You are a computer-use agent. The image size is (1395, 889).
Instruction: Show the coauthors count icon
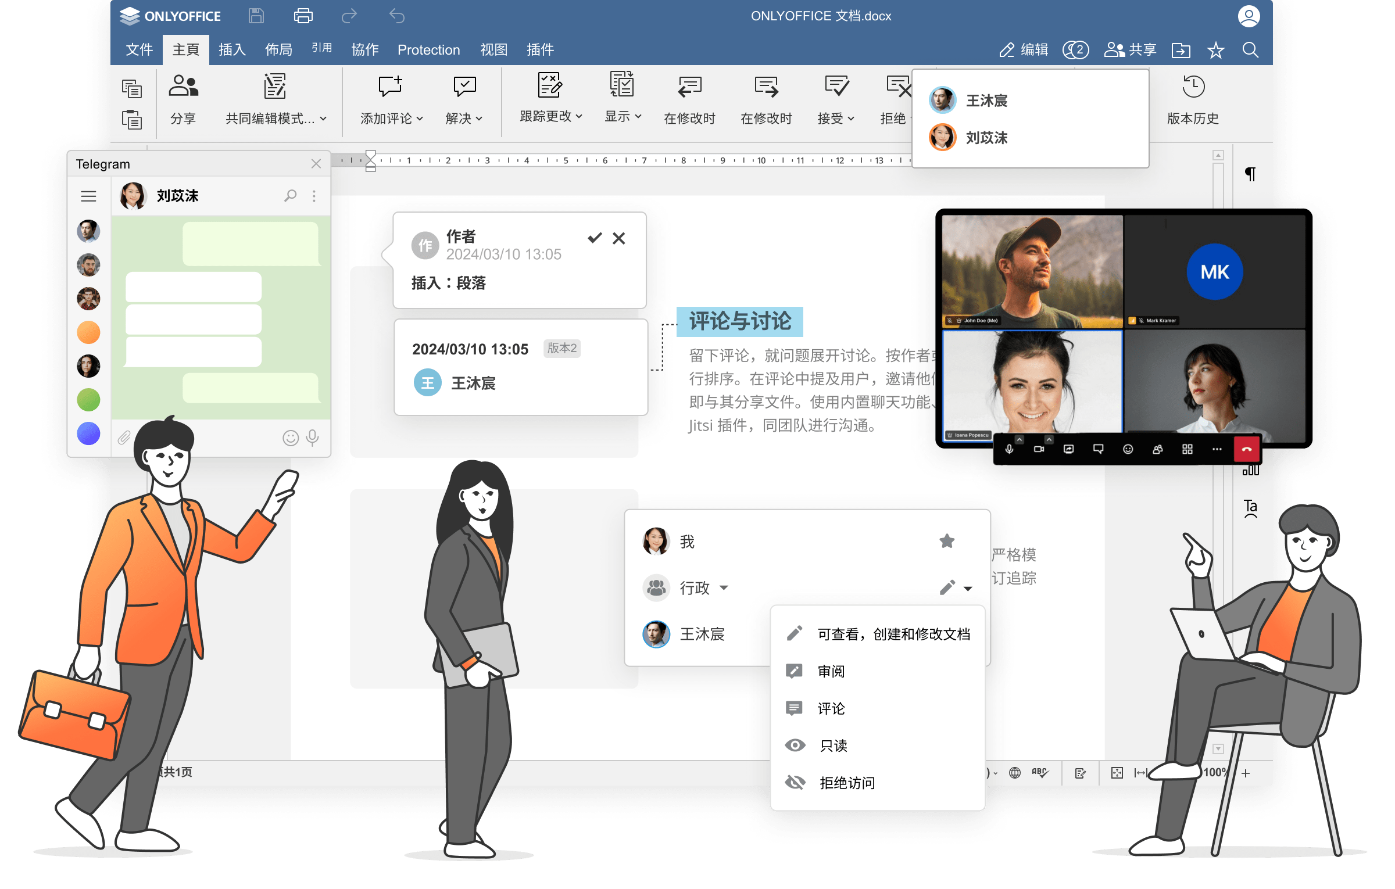coord(1075,50)
